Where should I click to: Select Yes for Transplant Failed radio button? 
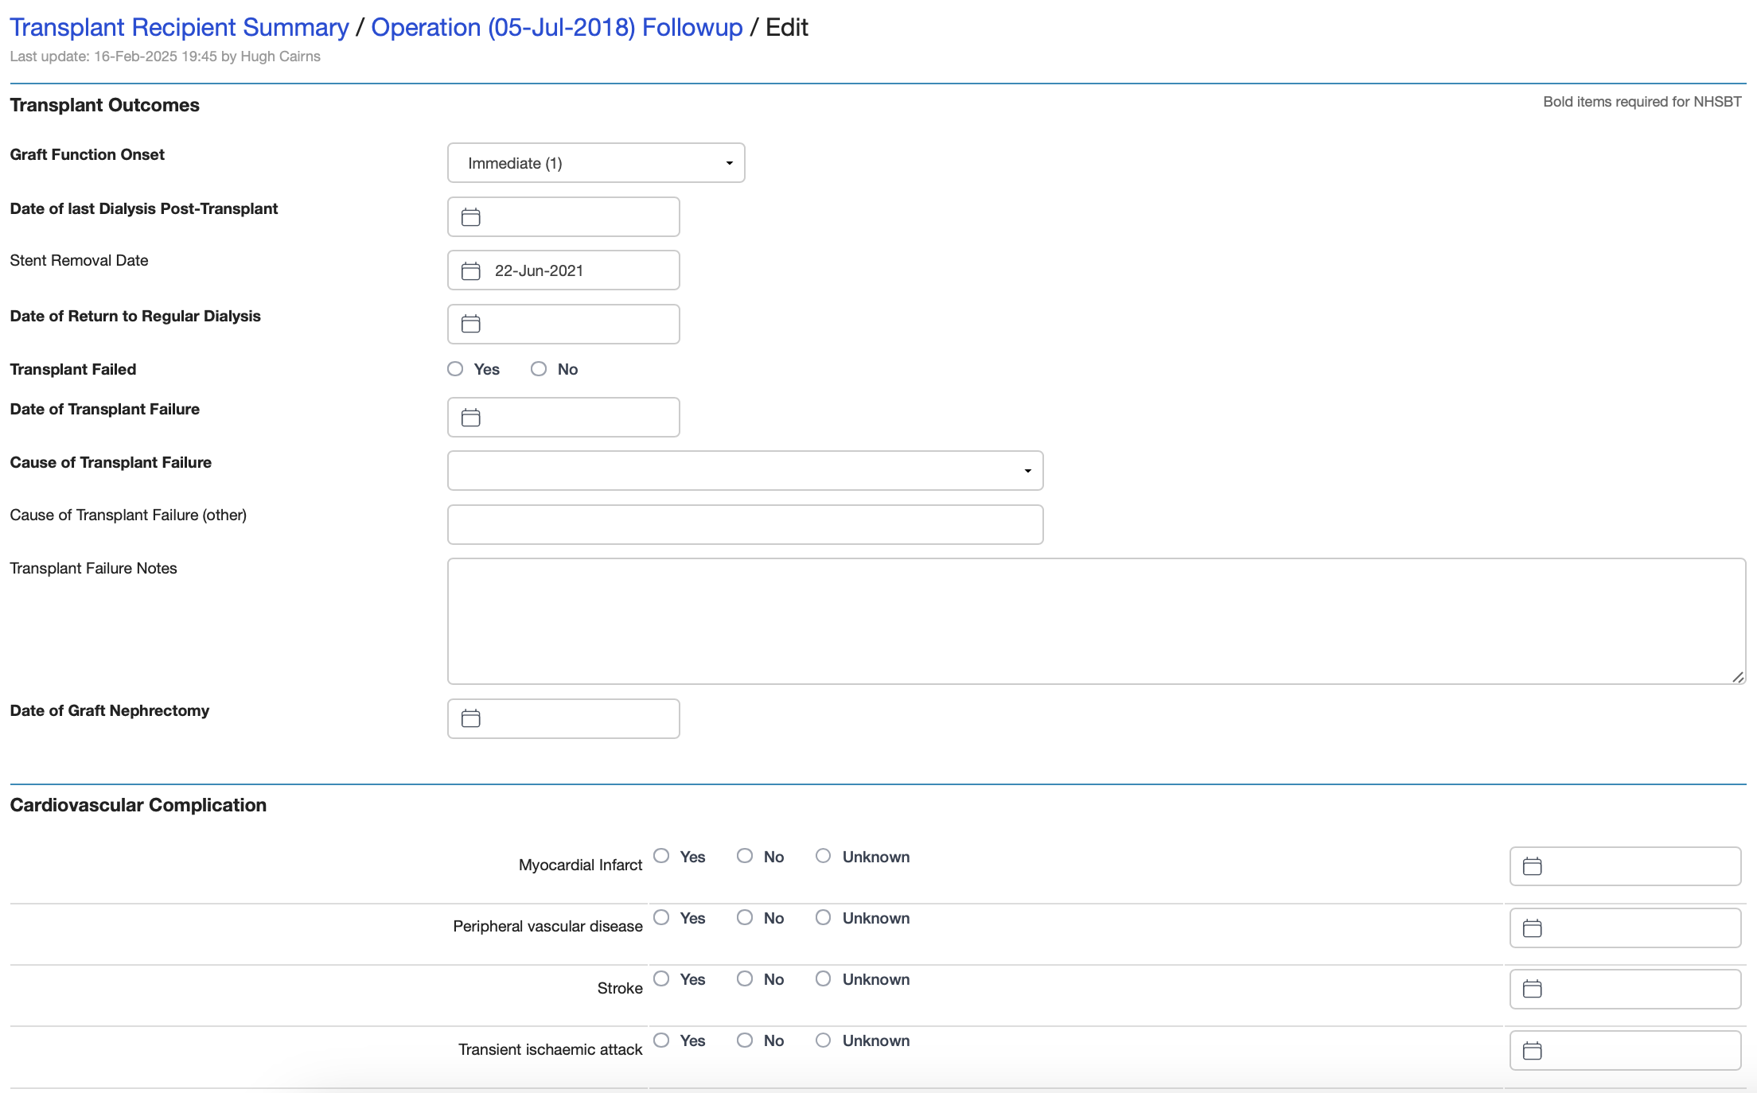454,369
